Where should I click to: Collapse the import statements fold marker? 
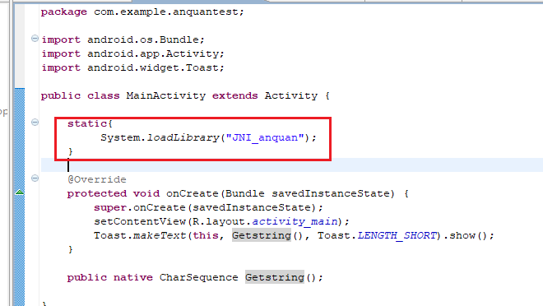(x=35, y=39)
